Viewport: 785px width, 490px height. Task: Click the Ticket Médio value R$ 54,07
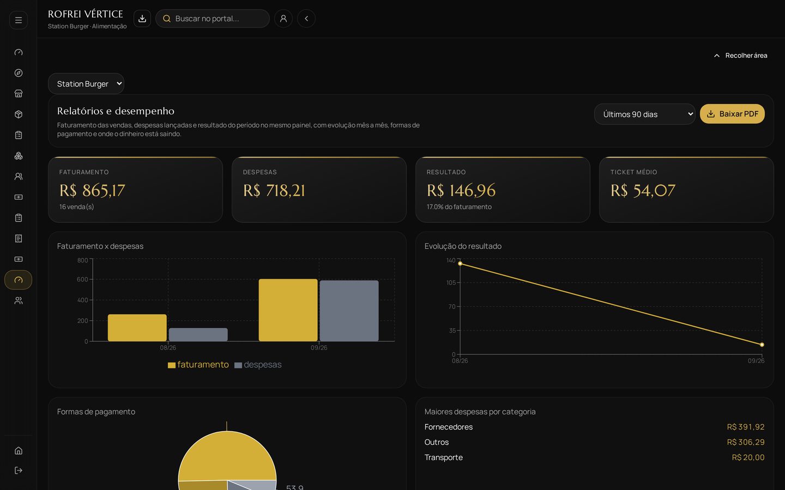pyautogui.click(x=643, y=191)
